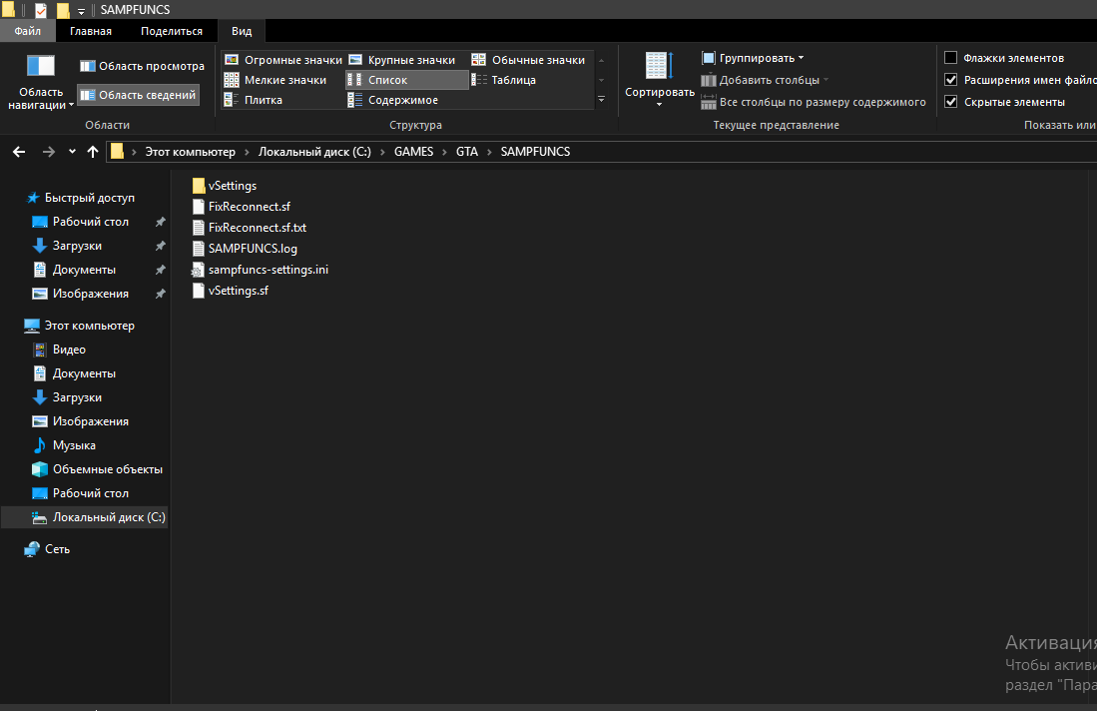Open the File (Файл) ribbon tab

(27, 31)
